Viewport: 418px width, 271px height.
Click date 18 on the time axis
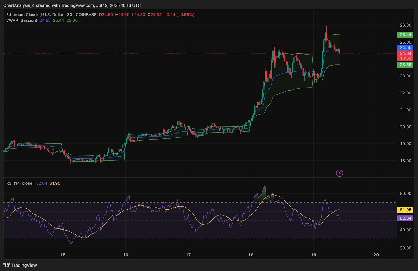coord(251,255)
